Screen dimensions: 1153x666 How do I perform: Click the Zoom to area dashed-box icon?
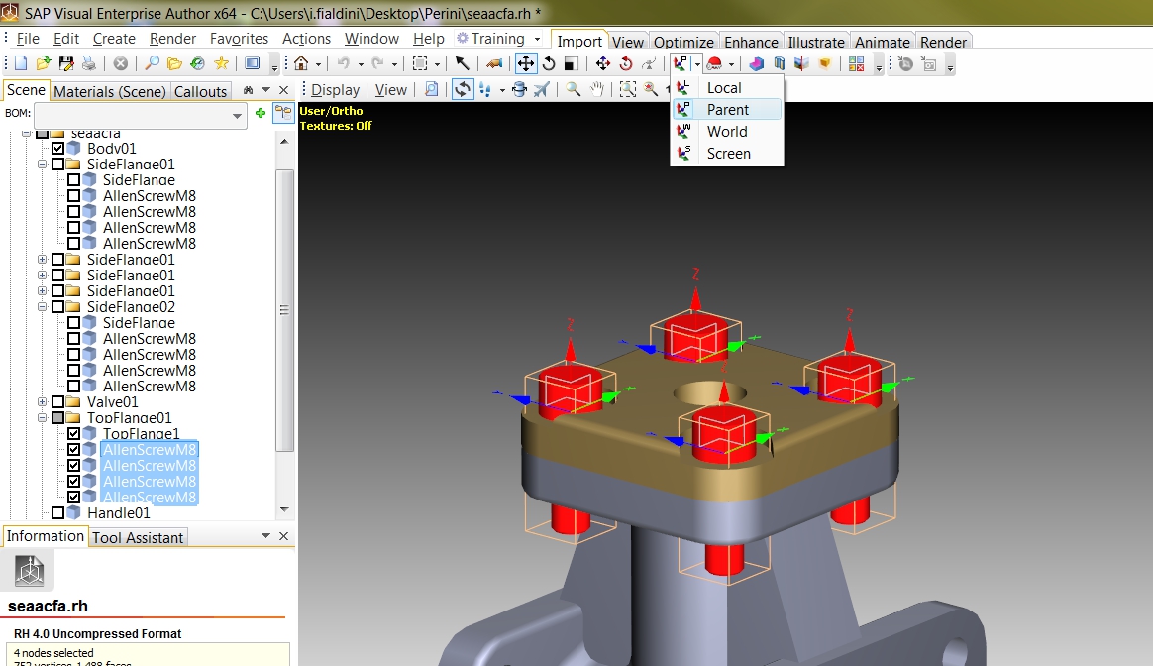coord(627,90)
